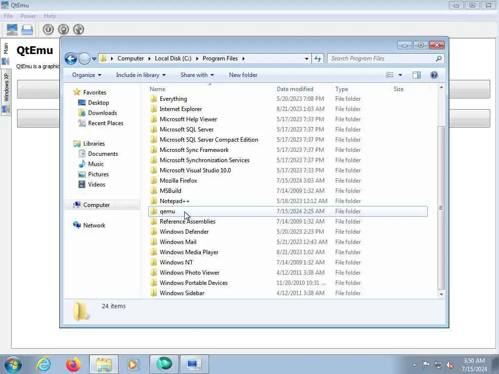Select Videos library in navigation pane
499x374 pixels.
point(96,185)
